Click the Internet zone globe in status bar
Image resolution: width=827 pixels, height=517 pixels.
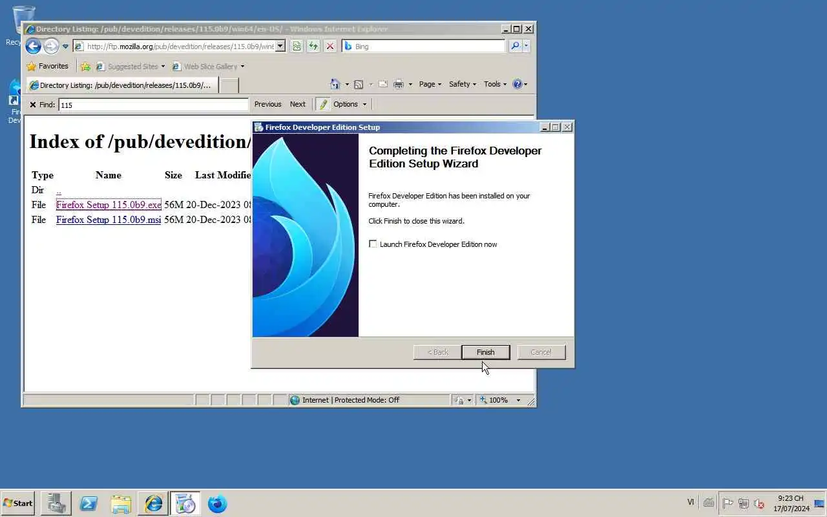click(295, 400)
